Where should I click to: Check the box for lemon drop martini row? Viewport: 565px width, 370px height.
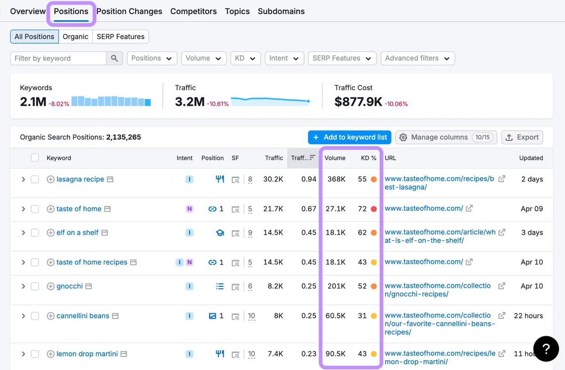[x=35, y=354]
